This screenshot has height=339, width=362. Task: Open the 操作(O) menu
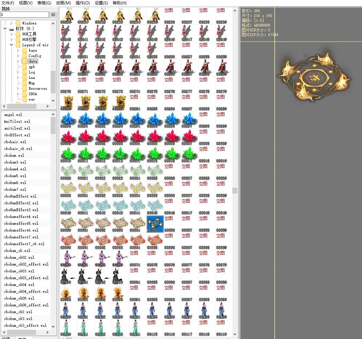83,3
